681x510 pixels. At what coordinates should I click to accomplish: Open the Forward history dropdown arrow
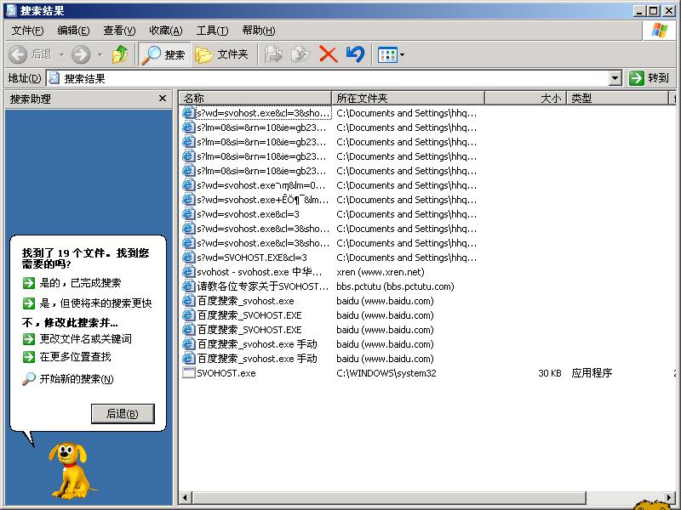point(100,55)
